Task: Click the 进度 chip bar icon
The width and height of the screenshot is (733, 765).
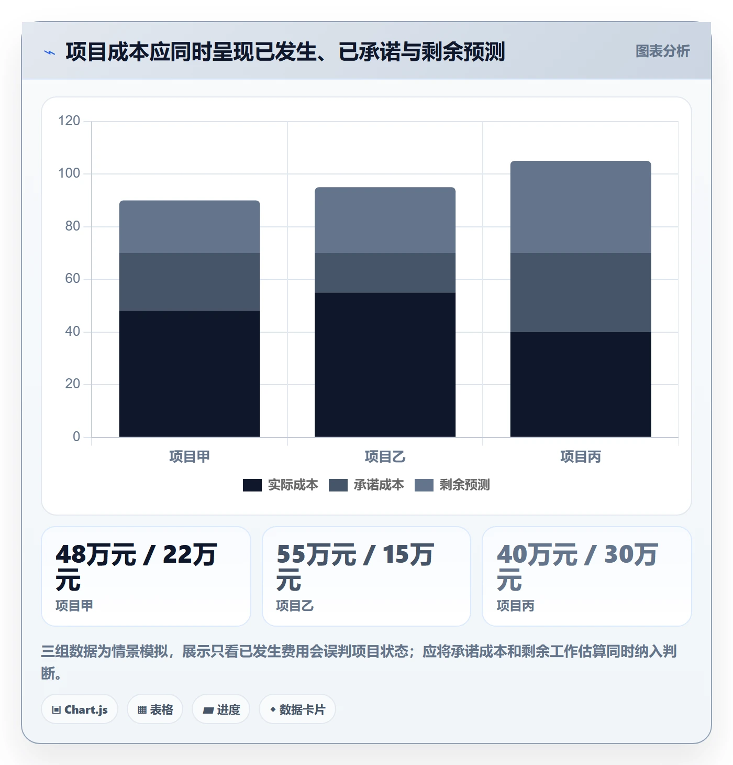Action: tap(208, 711)
